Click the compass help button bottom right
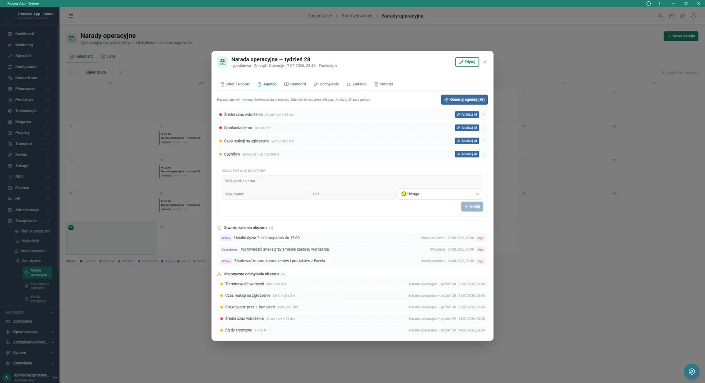The height and width of the screenshot is (383, 705). coord(692,372)
